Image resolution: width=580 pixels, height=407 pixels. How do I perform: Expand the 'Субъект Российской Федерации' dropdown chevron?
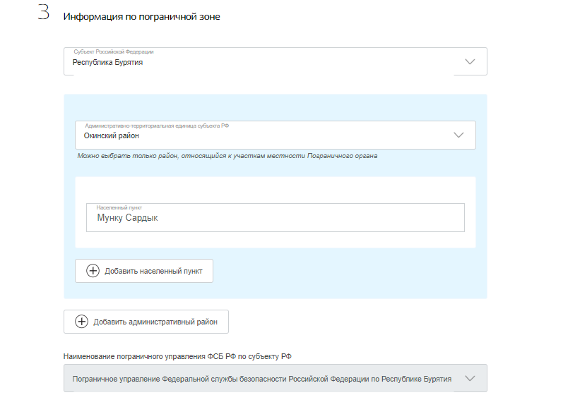click(470, 62)
